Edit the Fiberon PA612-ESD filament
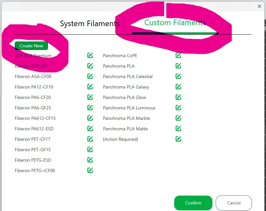The height and width of the screenshot is (211, 266). (x=90, y=129)
